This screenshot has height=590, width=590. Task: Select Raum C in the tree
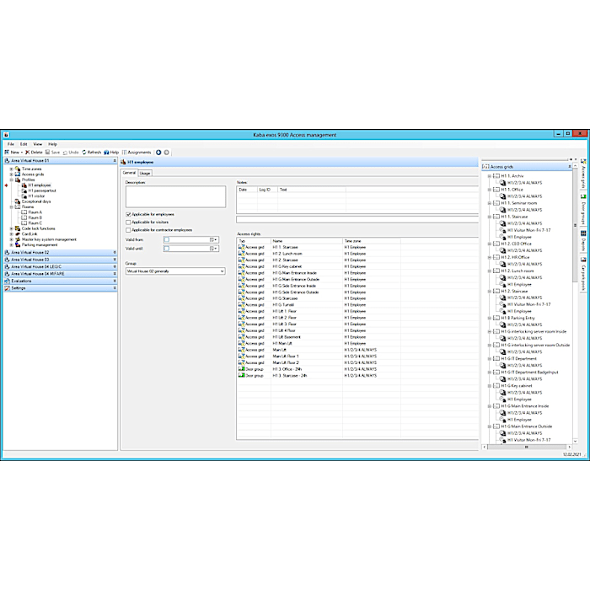click(x=35, y=223)
